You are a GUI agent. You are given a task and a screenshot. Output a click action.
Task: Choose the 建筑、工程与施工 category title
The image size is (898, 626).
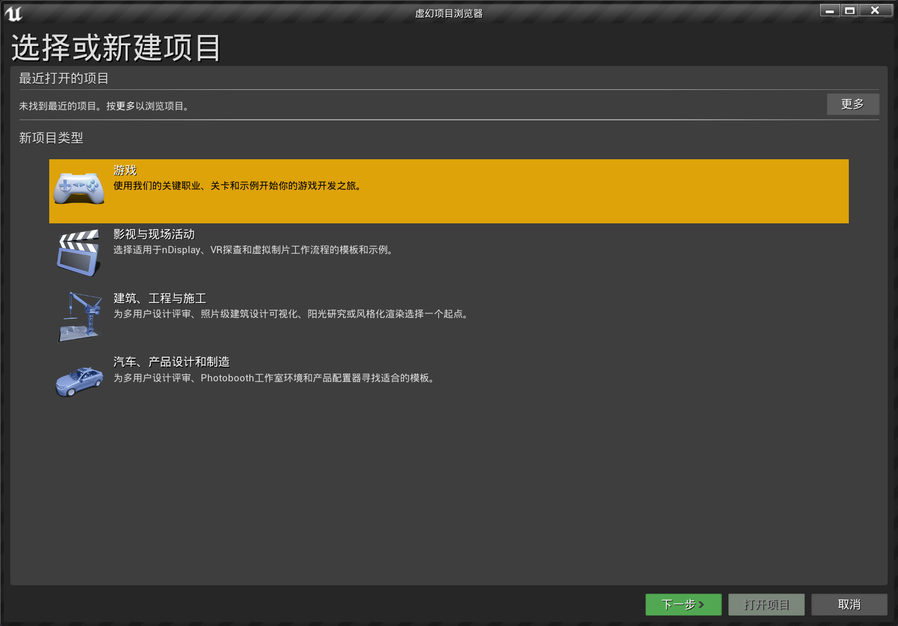[x=160, y=298]
